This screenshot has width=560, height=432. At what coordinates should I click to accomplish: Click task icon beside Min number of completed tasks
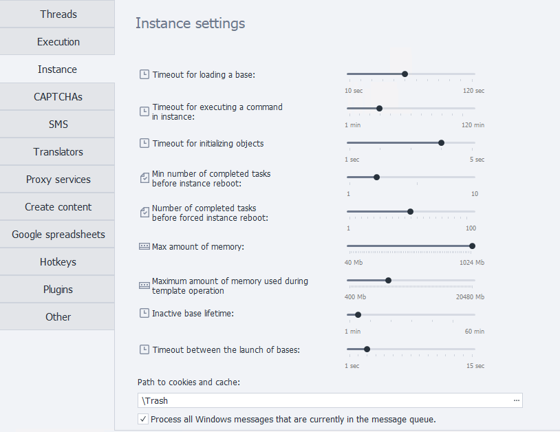(x=144, y=178)
